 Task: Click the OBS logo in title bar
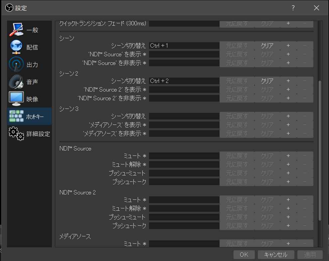pos(9,8)
